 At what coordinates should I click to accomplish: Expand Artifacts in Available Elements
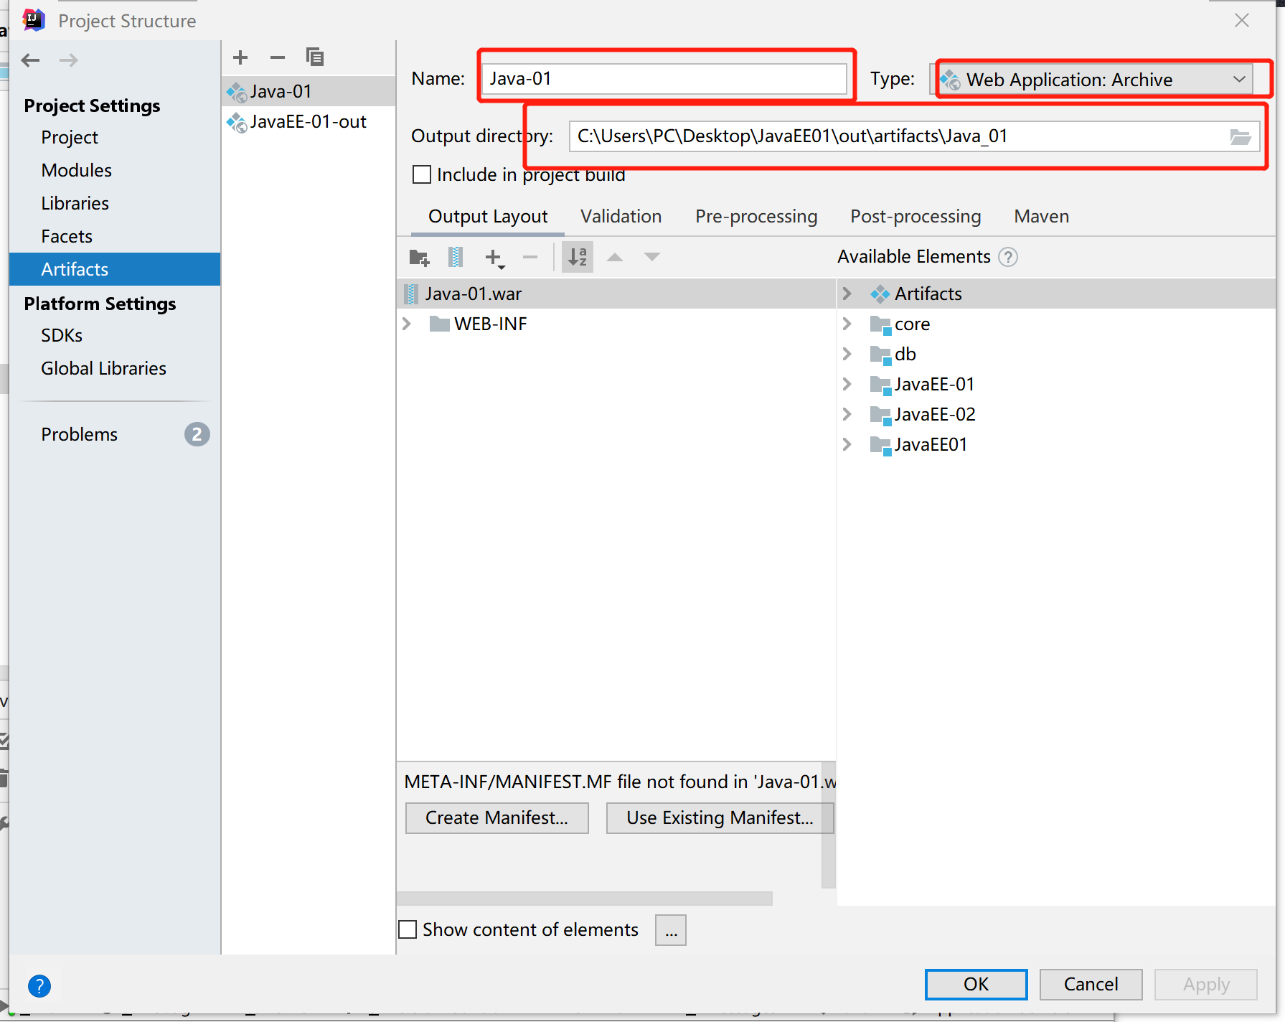(847, 294)
